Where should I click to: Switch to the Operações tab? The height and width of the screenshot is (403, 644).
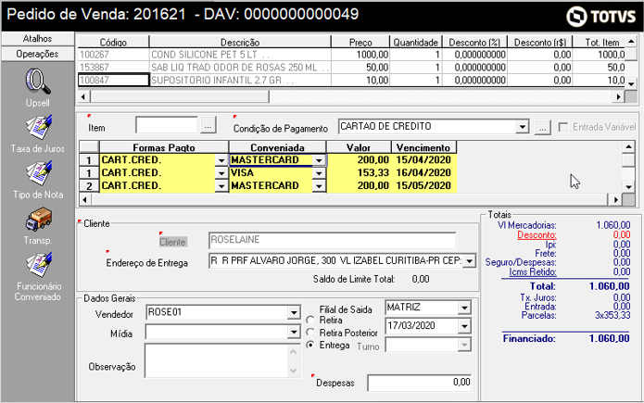pos(37,54)
